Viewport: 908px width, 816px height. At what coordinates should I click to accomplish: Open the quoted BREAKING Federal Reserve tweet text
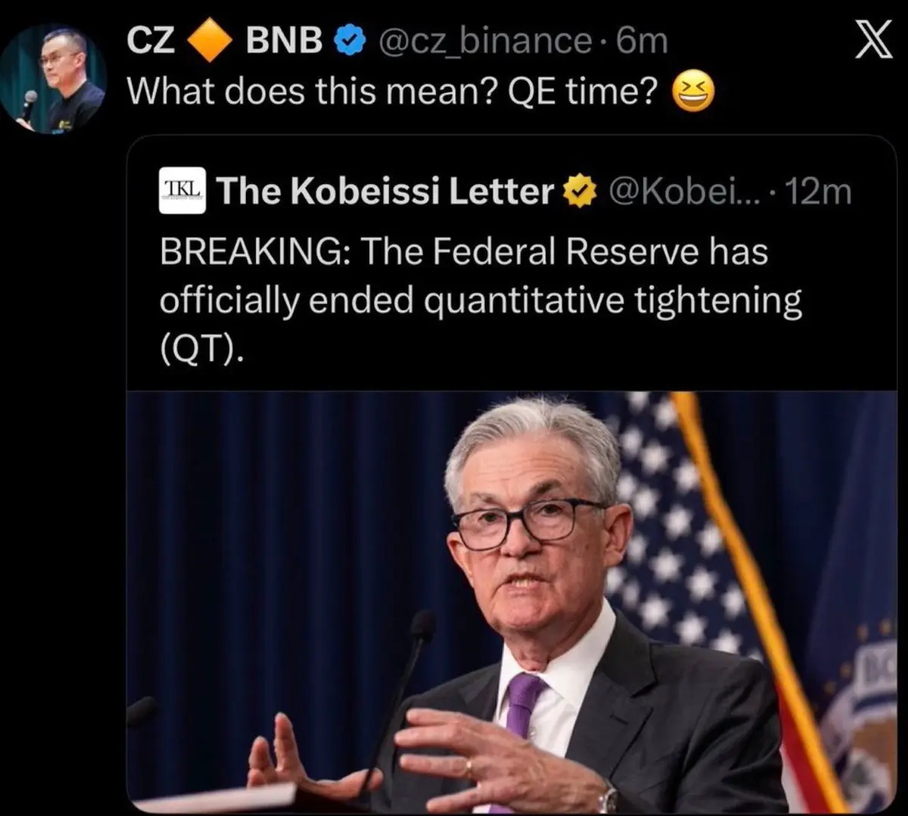(481, 300)
